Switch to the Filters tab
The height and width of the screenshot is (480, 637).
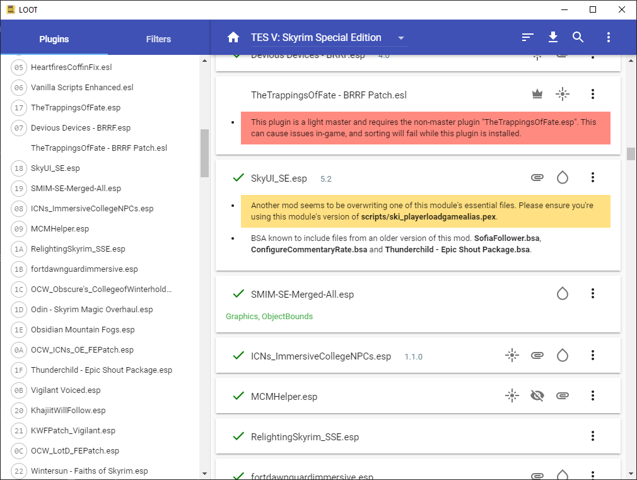[x=158, y=39]
